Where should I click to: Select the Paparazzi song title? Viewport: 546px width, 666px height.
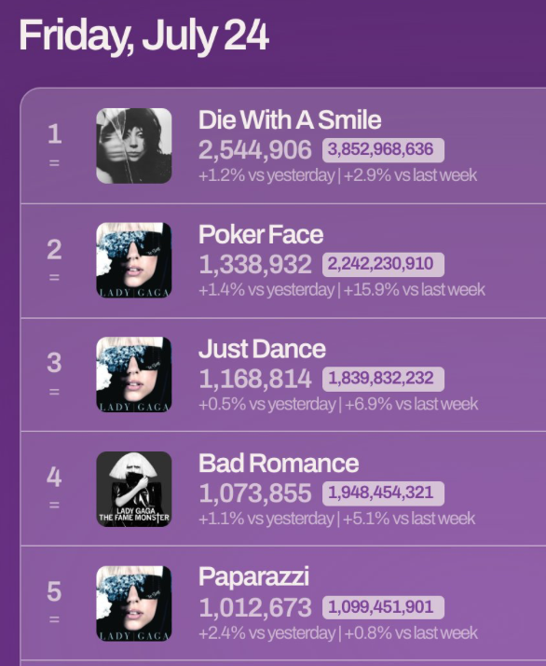tap(253, 577)
